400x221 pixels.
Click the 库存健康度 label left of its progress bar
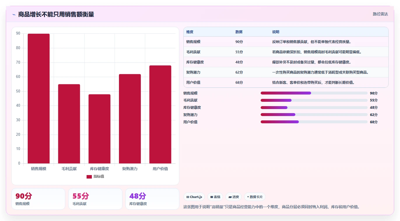tap(192, 108)
